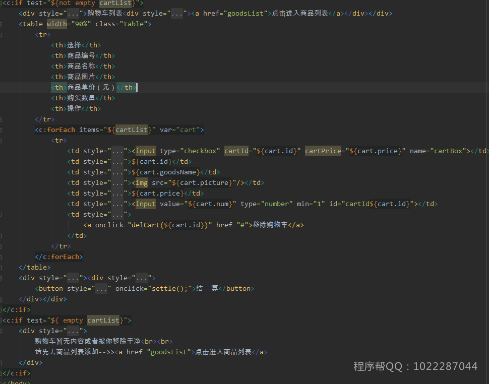This screenshot has height=384, width=489.
Task: Click </div></div> below settle button
Action: coord(43,299)
